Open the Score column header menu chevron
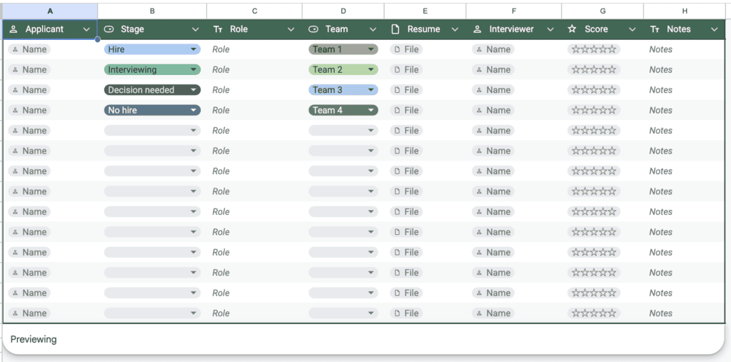The height and width of the screenshot is (362, 731). coord(632,29)
